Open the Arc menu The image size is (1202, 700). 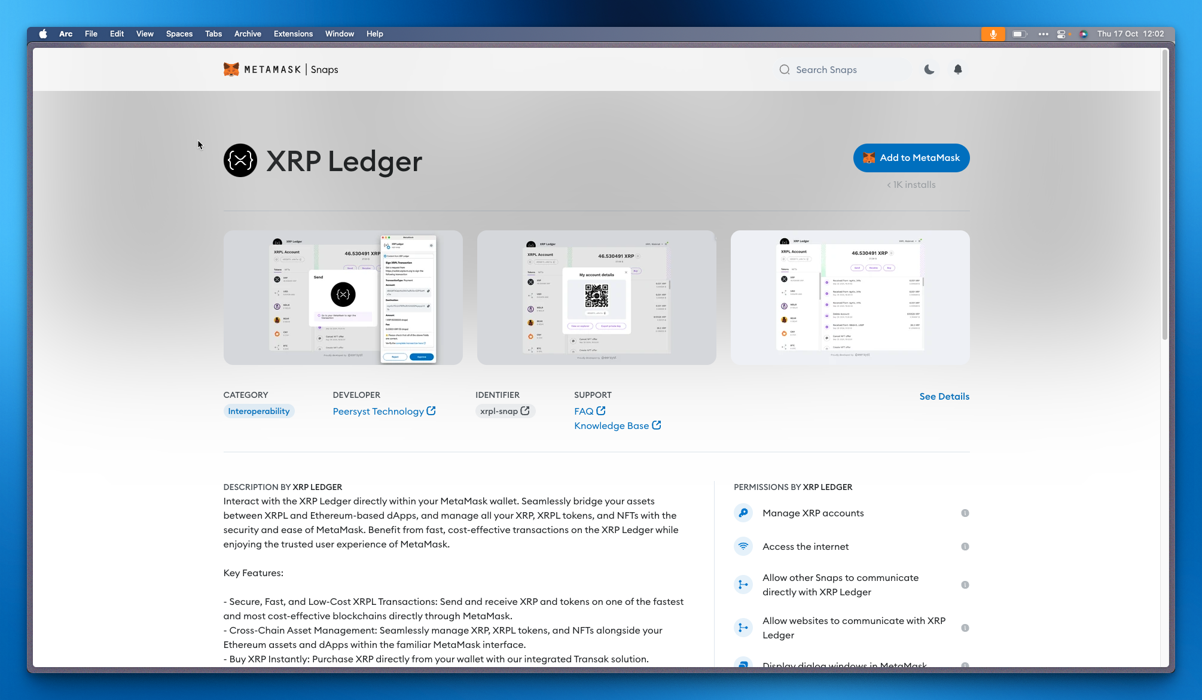point(66,34)
